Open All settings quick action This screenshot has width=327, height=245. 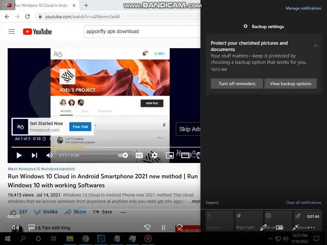click(x=278, y=221)
